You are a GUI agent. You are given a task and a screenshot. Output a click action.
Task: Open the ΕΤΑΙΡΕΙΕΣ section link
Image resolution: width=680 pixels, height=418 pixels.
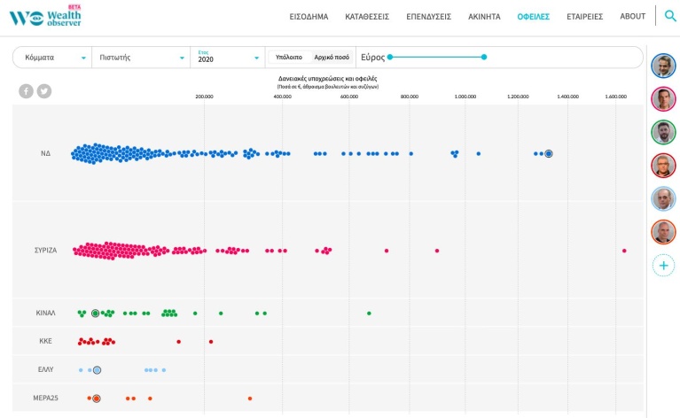tap(584, 17)
